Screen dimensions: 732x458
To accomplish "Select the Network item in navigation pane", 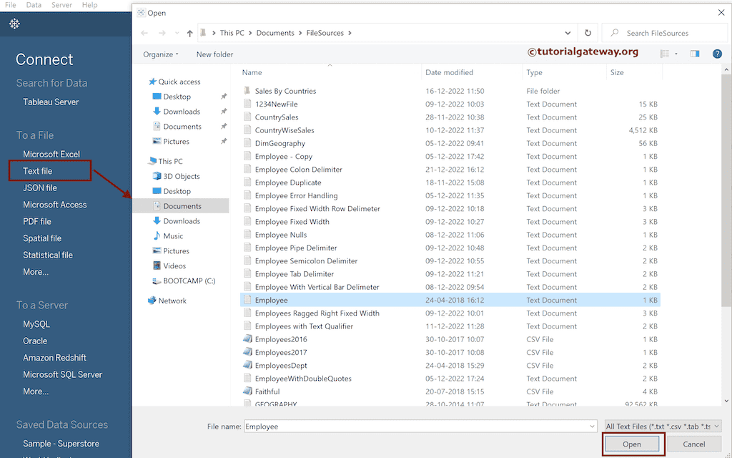I will coord(171,301).
